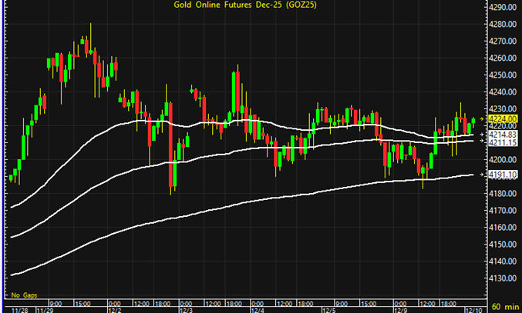Click the 4130.00 price axis label

(x=502, y=278)
